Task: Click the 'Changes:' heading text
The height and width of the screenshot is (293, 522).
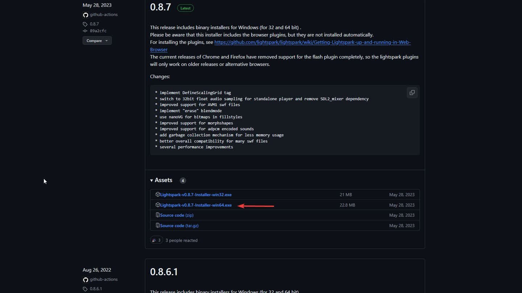Action: (x=160, y=76)
